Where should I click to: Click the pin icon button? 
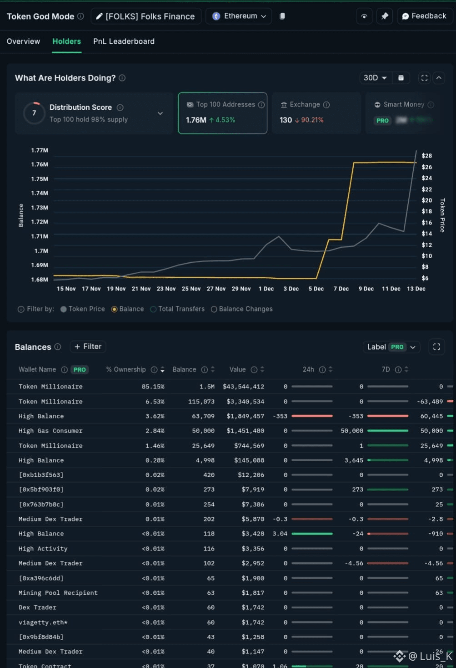tap(385, 16)
